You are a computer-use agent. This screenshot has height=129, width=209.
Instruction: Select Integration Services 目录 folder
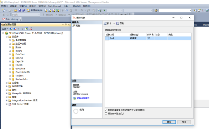tap(25, 100)
